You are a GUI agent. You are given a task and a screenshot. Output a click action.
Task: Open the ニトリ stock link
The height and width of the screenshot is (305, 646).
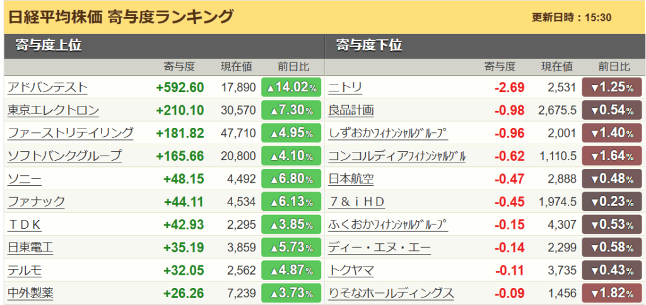tap(345, 88)
